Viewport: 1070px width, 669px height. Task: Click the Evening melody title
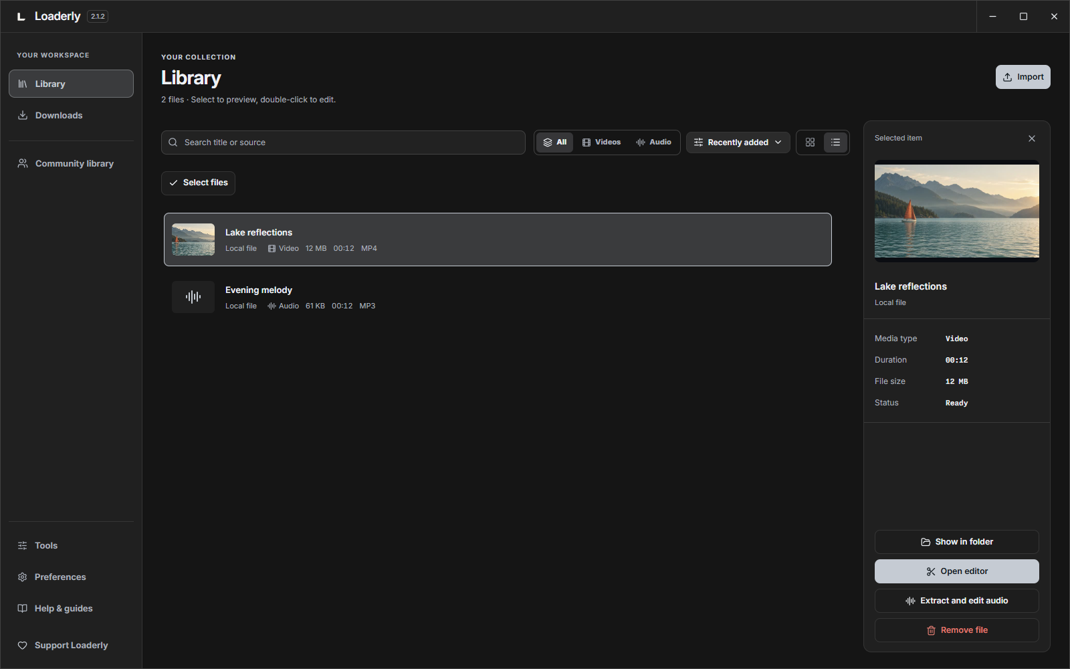[259, 290]
